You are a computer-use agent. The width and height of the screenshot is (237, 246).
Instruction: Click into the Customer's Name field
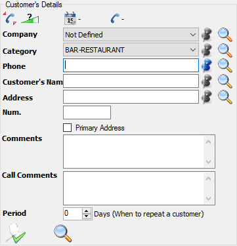click(131, 81)
